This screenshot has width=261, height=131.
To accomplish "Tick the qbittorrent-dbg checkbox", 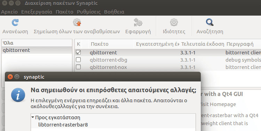I will 78,60.
